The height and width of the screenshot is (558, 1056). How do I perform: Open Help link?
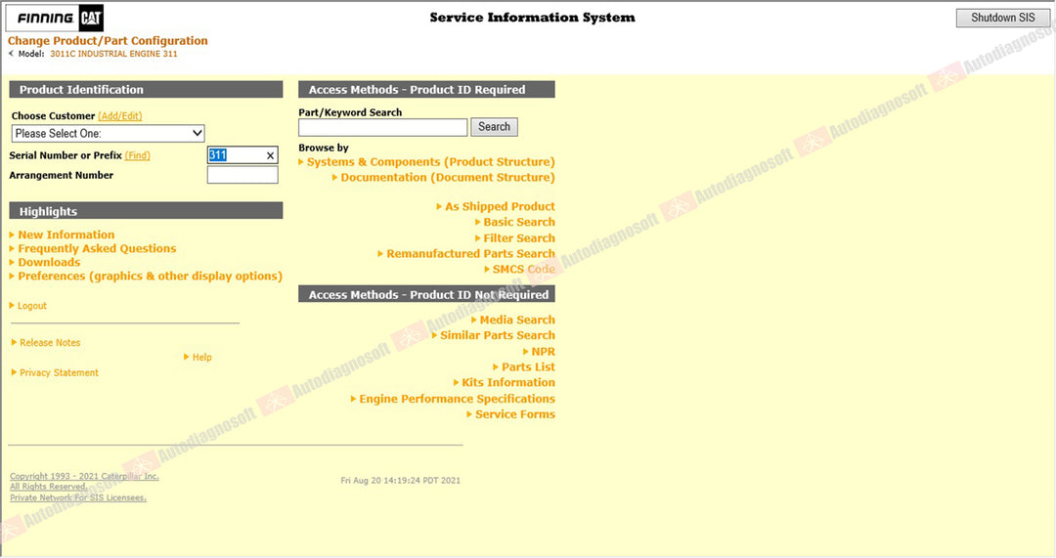(x=202, y=358)
